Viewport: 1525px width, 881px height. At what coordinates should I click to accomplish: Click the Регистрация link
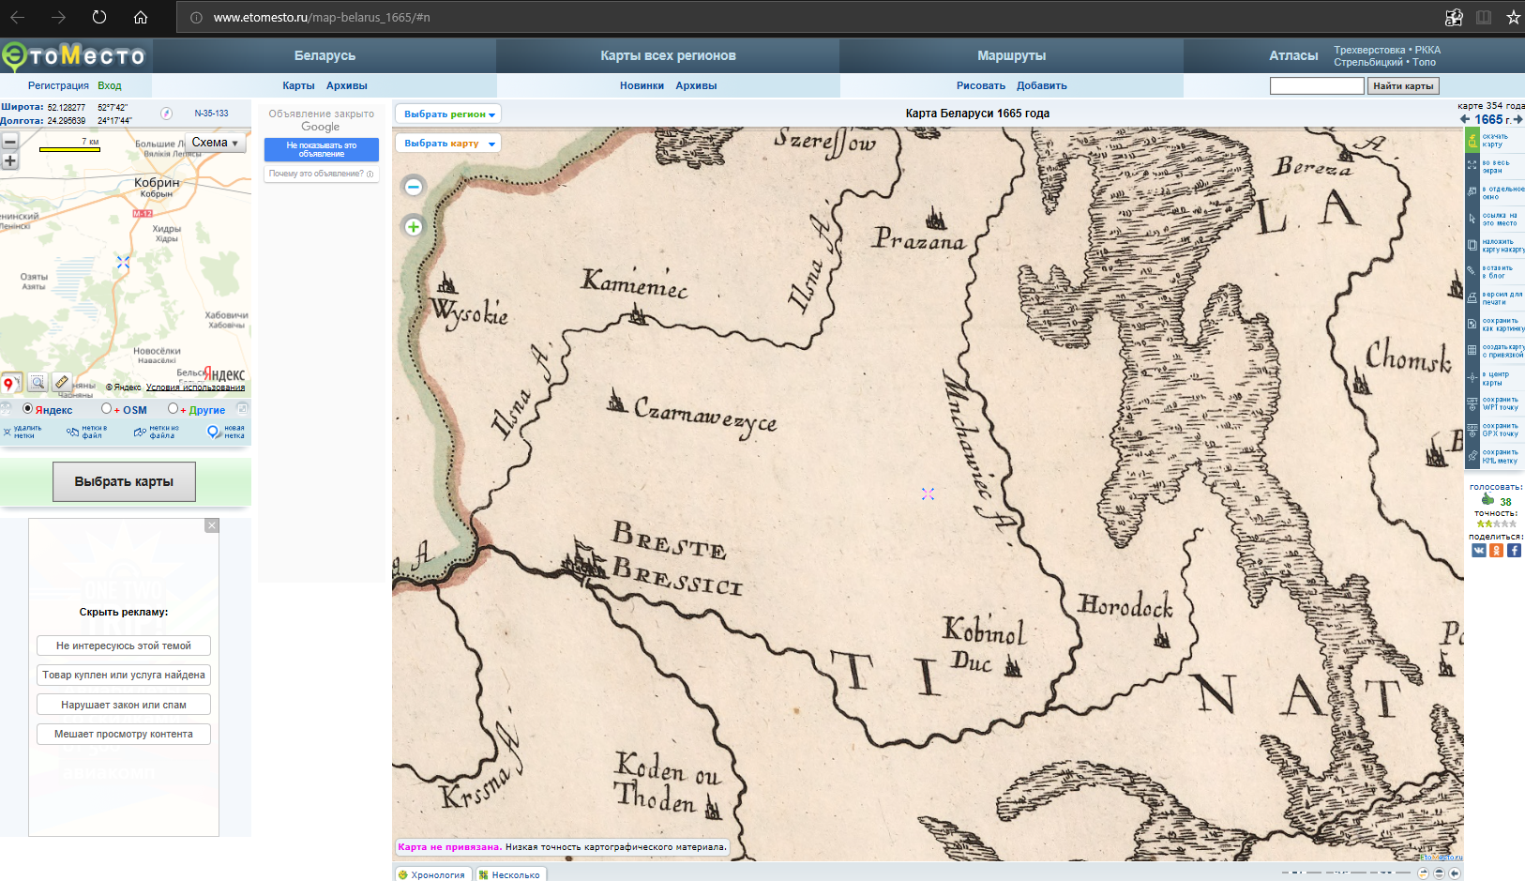(x=58, y=85)
